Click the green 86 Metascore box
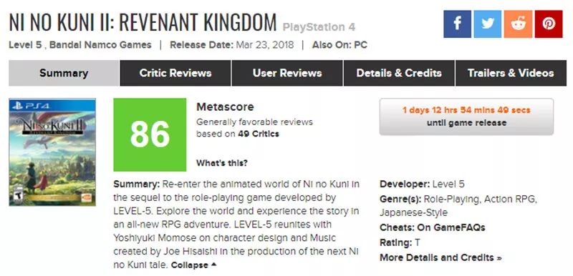The width and height of the screenshot is (573, 276). [150, 134]
